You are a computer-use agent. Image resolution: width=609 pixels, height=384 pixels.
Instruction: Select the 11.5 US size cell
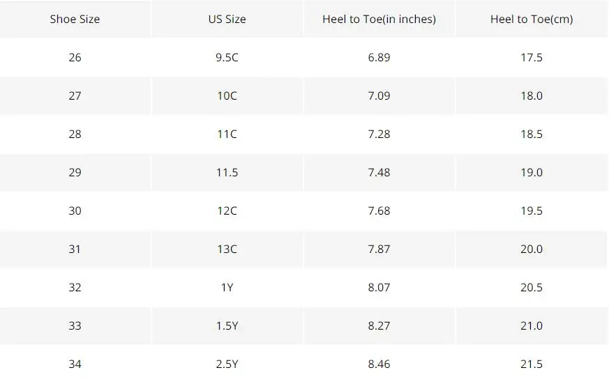[227, 172]
